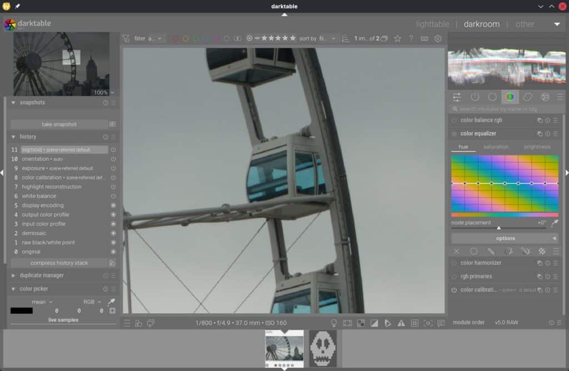The height and width of the screenshot is (371, 569).
Task: Select the parametric mask icon
Action: (x=508, y=251)
